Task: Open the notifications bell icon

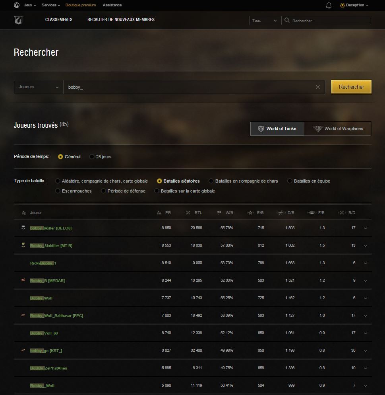Action: [329, 5]
